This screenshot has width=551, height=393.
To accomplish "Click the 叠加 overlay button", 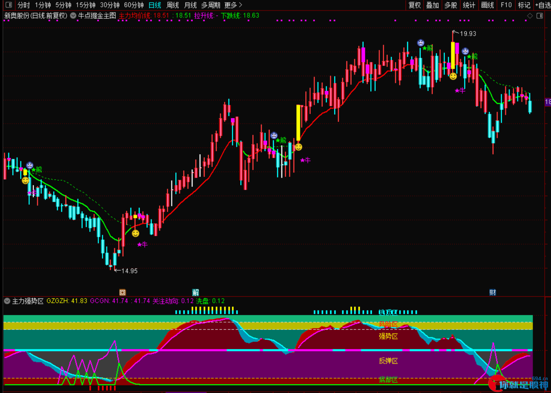I will pyautogui.click(x=432, y=5).
